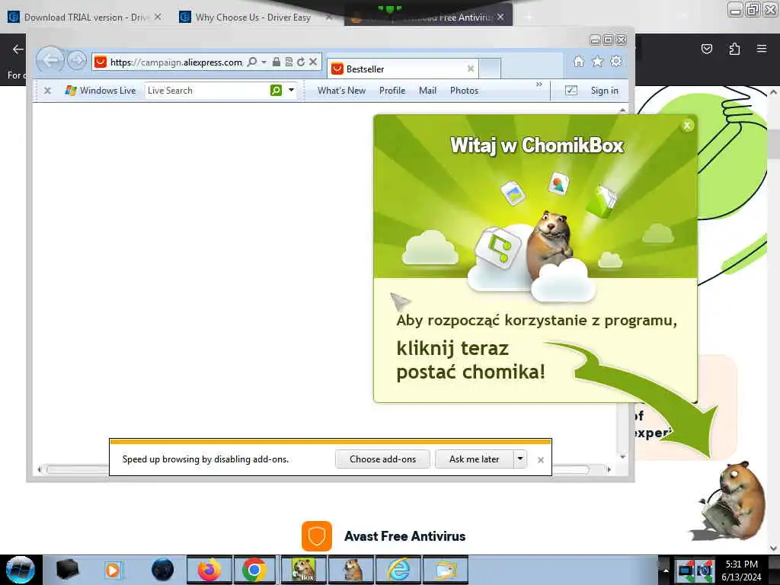Stop loading the page in address bar

pyautogui.click(x=313, y=62)
